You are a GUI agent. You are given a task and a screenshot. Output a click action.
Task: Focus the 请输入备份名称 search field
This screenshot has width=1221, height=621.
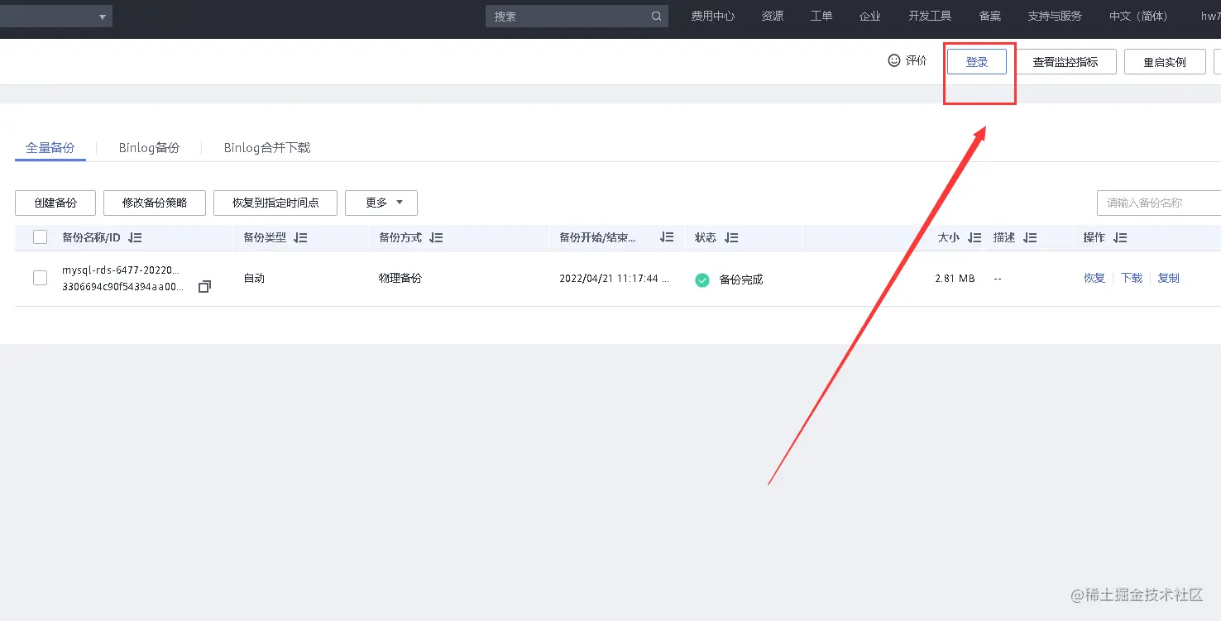[x=1159, y=203]
